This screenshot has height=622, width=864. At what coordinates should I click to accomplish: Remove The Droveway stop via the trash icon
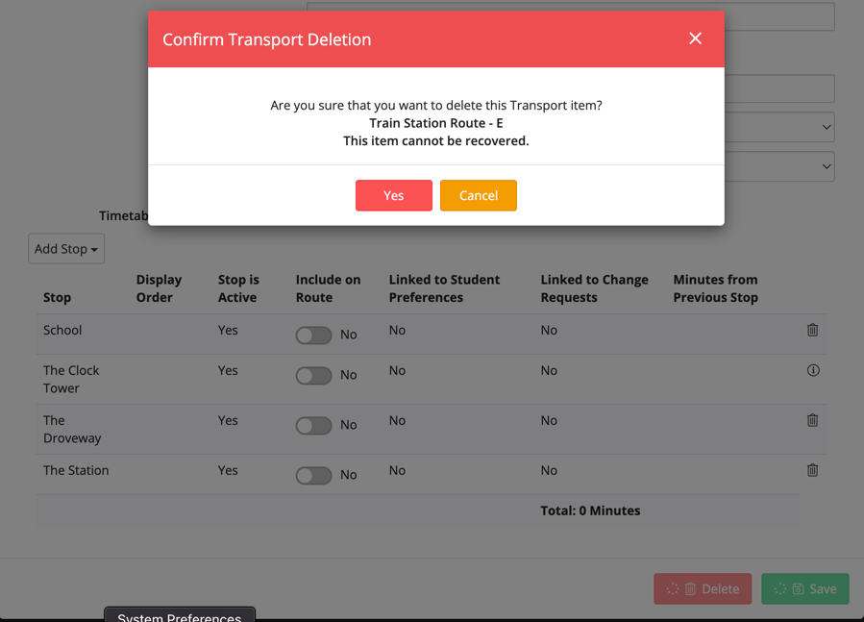tap(812, 420)
